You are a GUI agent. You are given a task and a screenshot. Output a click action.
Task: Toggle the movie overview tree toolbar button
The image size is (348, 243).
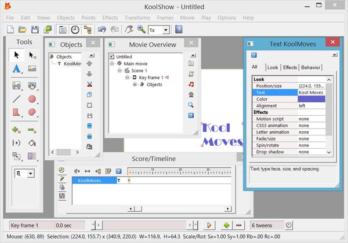(88, 30)
